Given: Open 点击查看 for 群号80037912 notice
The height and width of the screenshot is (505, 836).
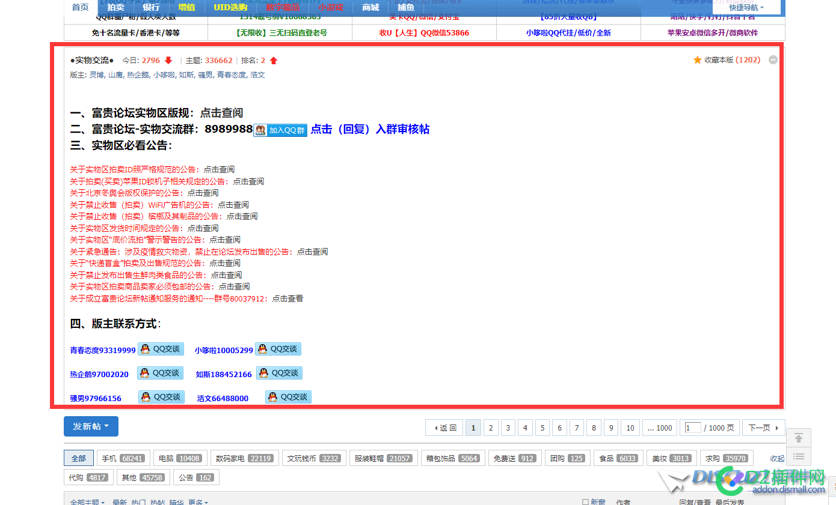Looking at the screenshot, I should (287, 298).
